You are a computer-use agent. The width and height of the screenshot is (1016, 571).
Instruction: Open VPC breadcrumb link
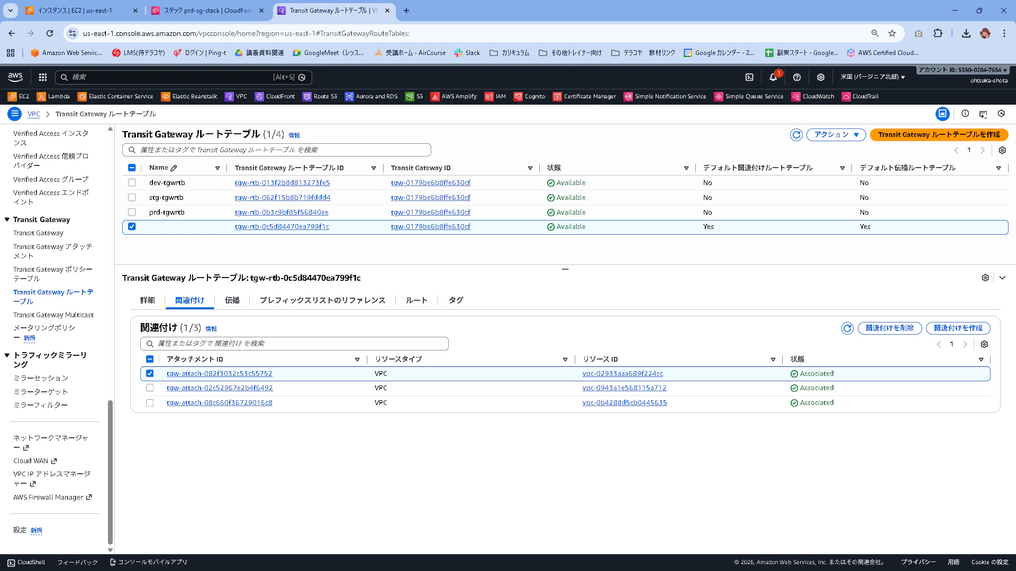pyautogui.click(x=33, y=114)
